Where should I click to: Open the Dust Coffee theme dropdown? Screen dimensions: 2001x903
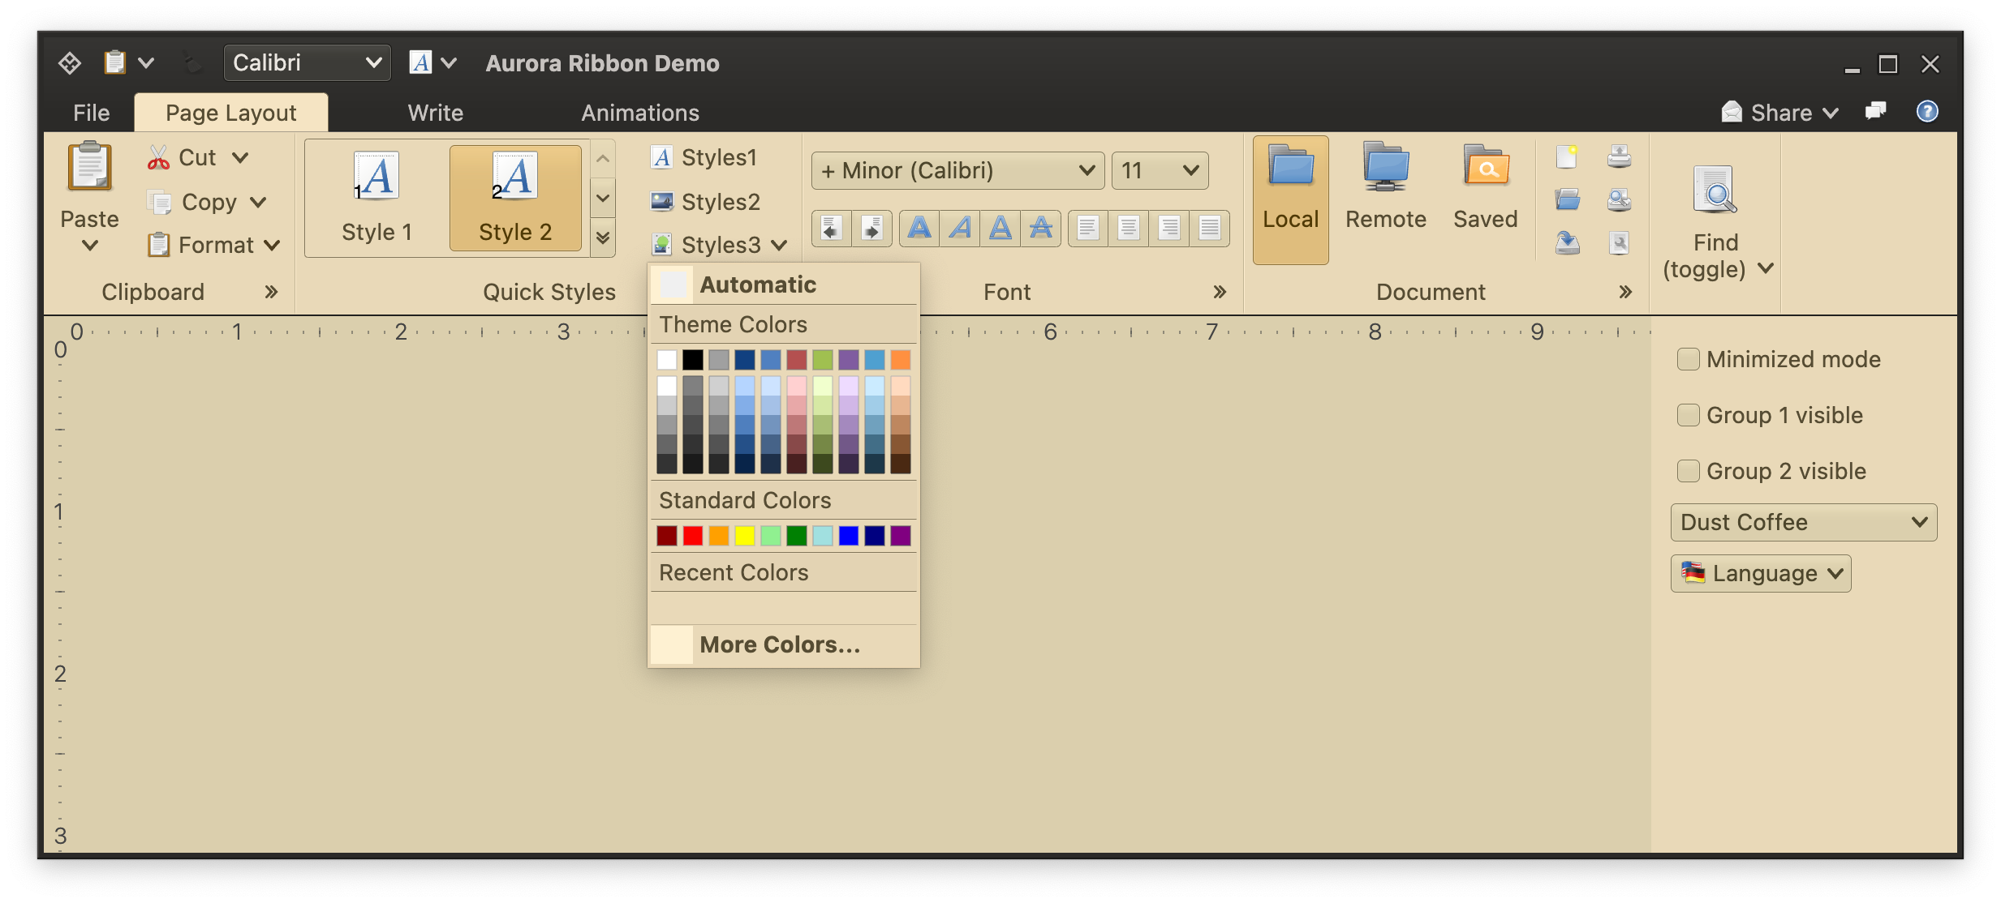click(1803, 522)
